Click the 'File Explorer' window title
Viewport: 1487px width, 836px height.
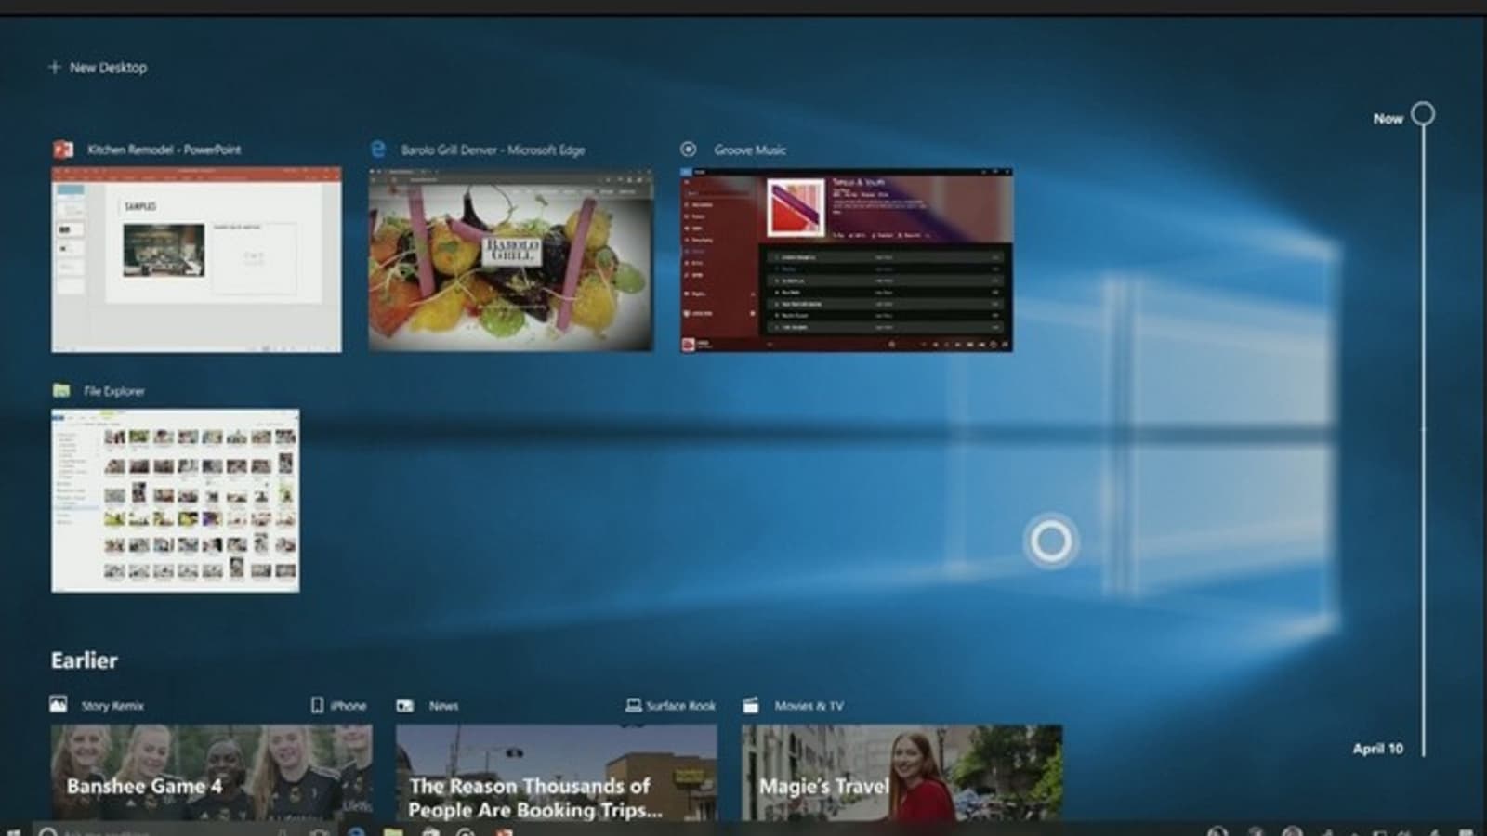click(x=114, y=391)
